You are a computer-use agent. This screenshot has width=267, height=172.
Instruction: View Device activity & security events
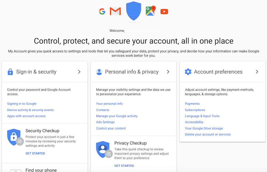coord(30,110)
